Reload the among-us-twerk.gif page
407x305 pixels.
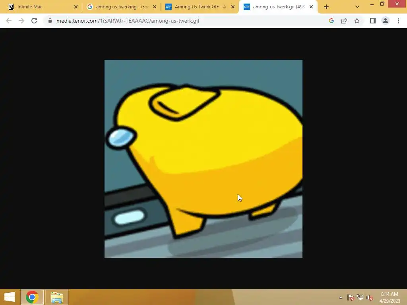(34, 21)
